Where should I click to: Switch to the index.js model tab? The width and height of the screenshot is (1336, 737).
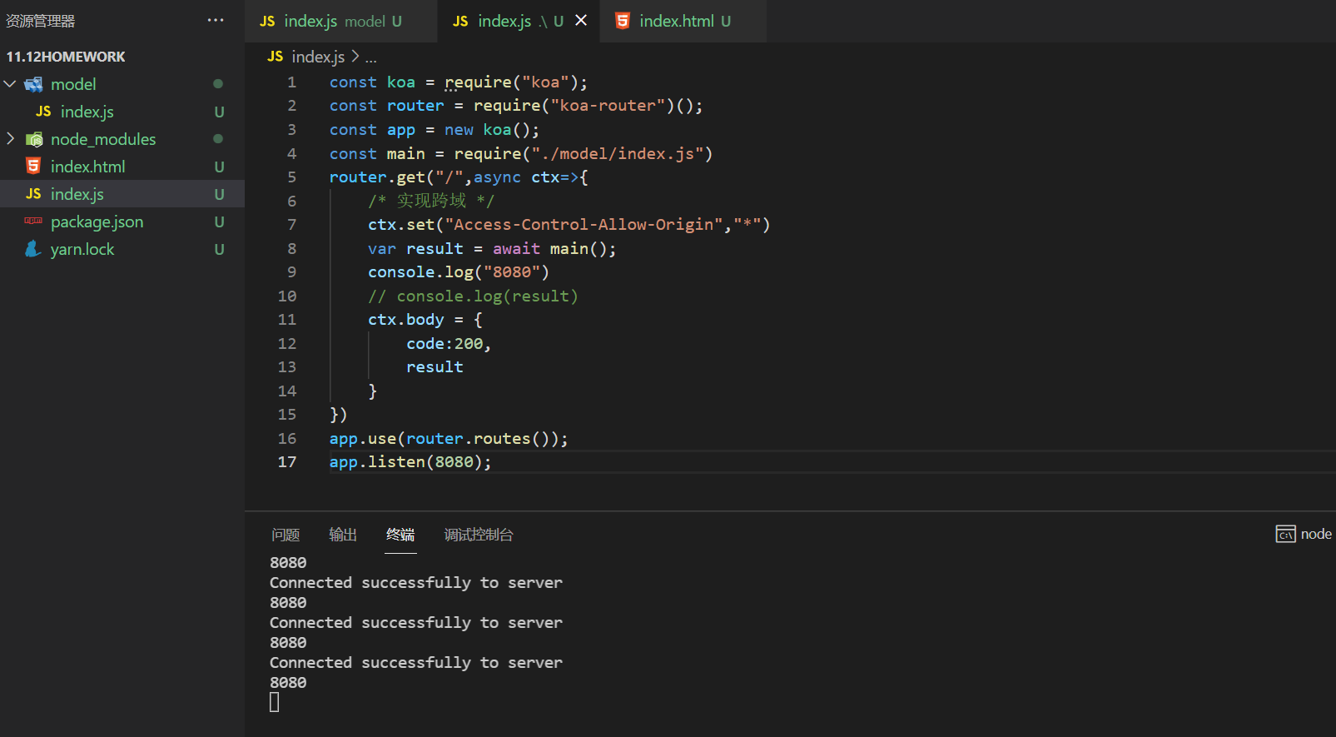[x=341, y=21]
